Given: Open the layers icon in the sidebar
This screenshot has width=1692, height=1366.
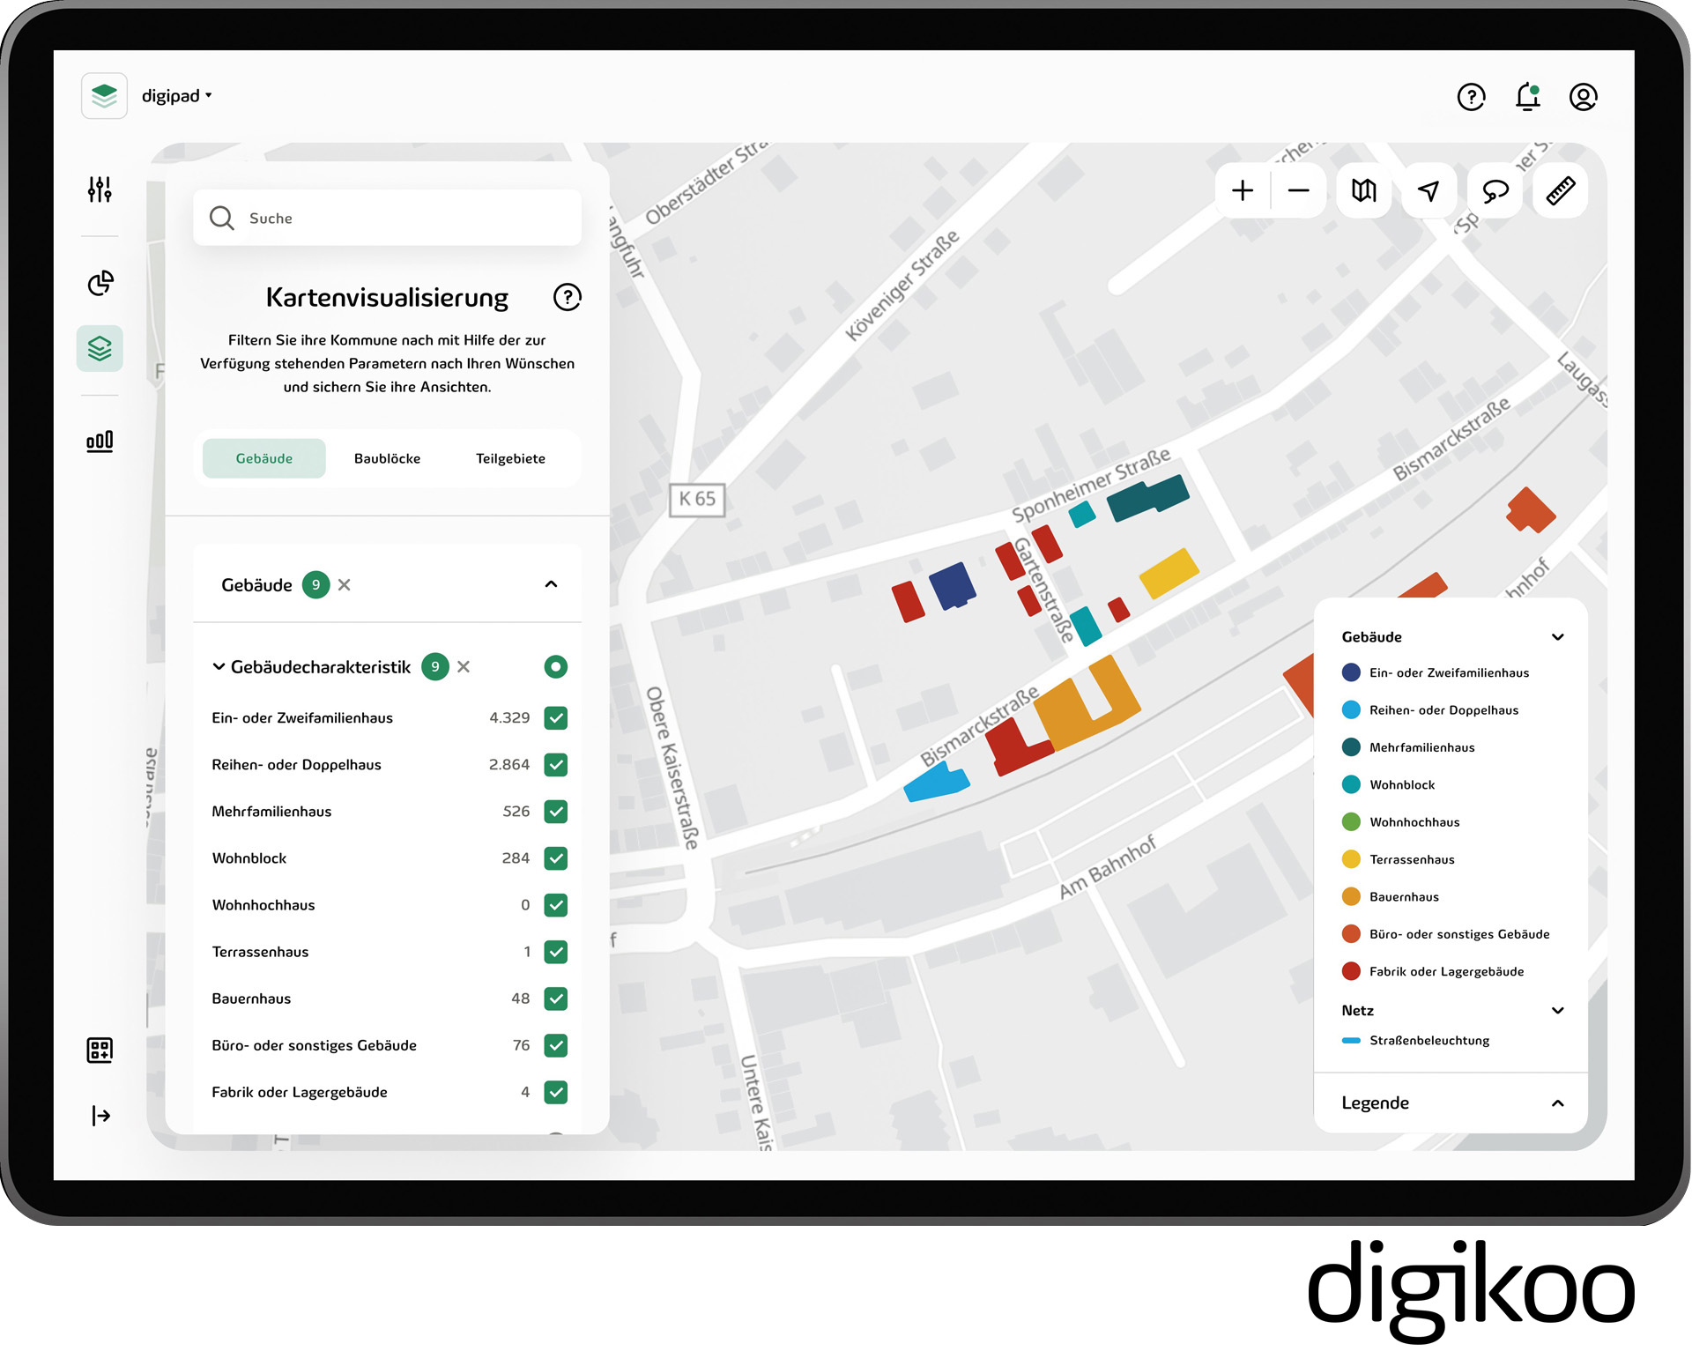Looking at the screenshot, I should click(x=100, y=348).
